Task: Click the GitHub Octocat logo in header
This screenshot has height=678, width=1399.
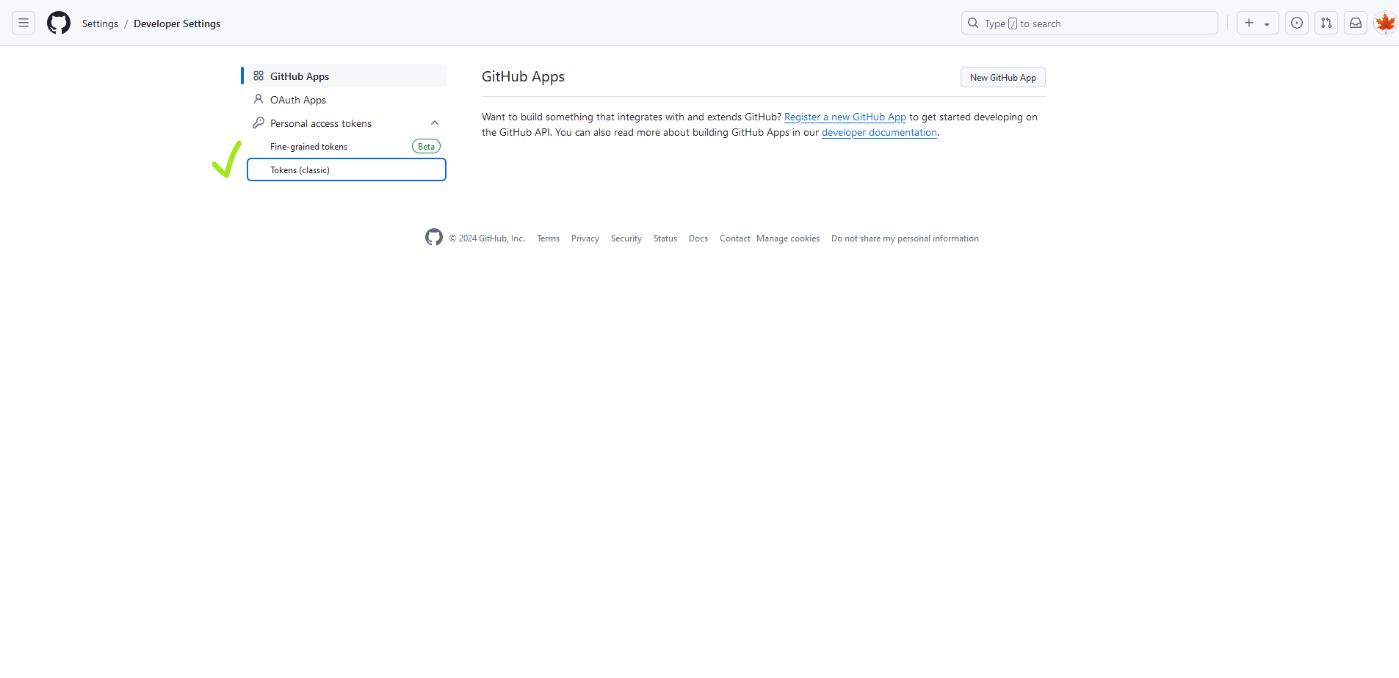Action: (x=59, y=23)
